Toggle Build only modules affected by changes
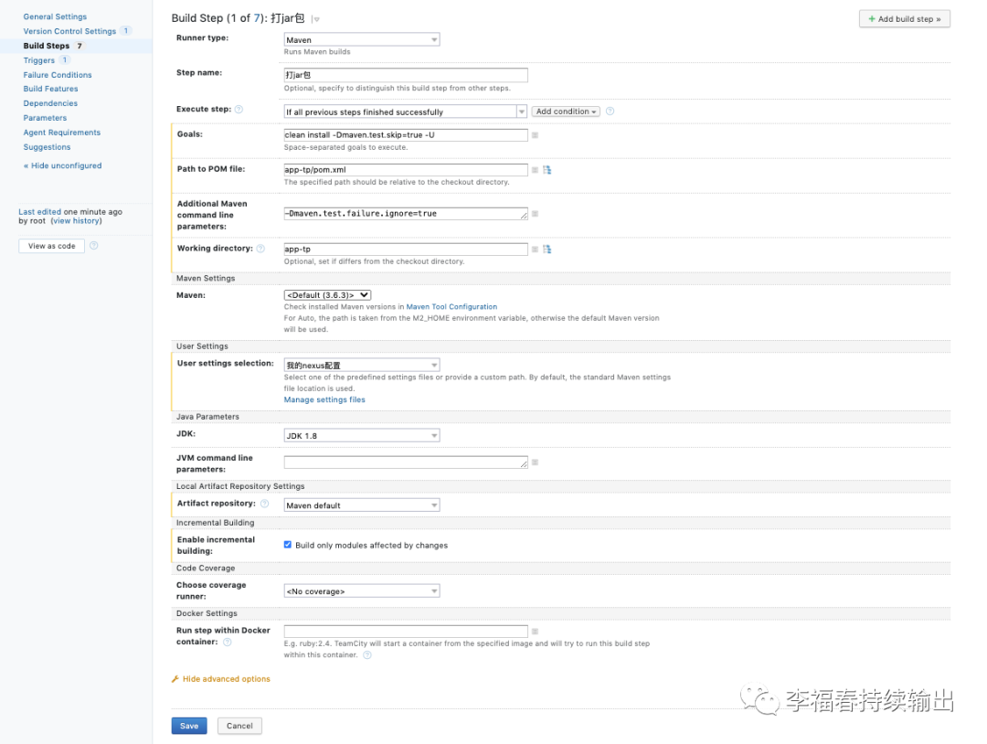 pos(288,545)
